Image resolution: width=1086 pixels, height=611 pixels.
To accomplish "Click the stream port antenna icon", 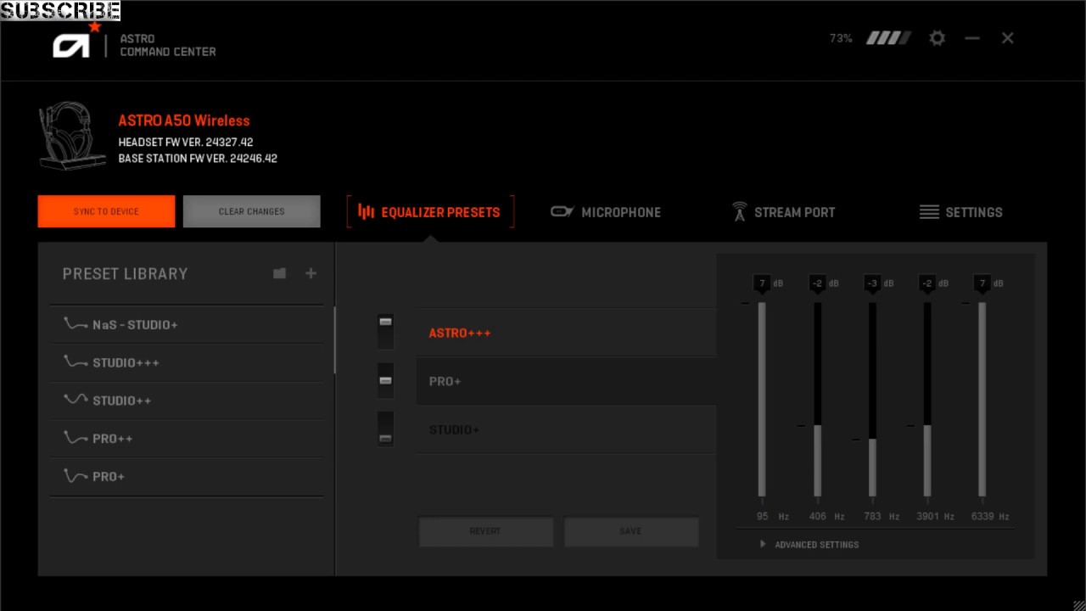I will point(739,211).
